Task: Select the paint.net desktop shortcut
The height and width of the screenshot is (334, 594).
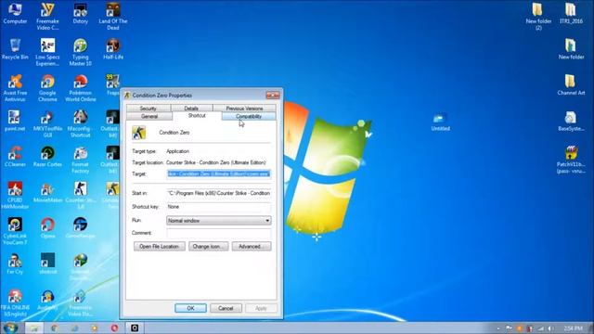Action: [15, 121]
